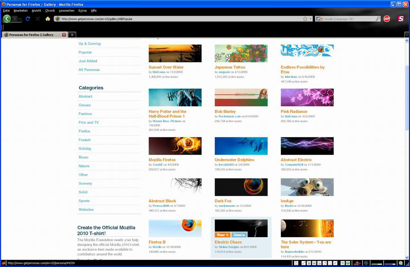The height and width of the screenshot is (267, 410).
Task: Open the Up & Coming link
Action: point(90,44)
